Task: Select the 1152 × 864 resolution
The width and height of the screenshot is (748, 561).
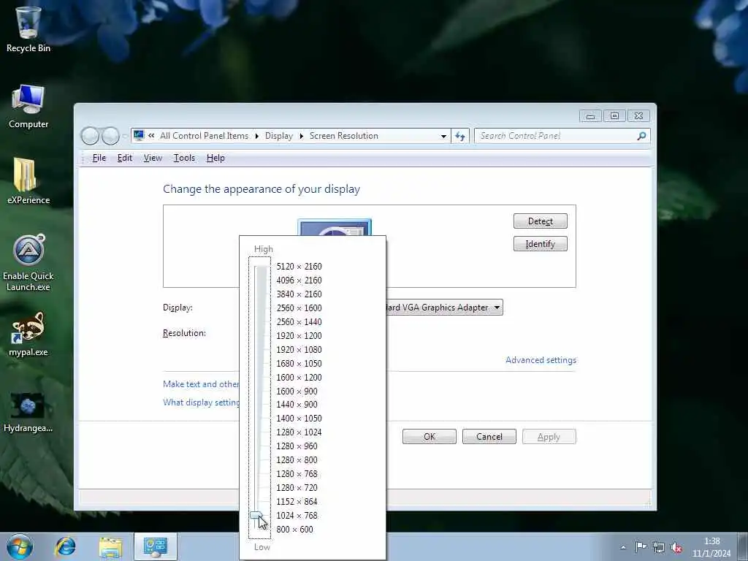Action: [297, 501]
